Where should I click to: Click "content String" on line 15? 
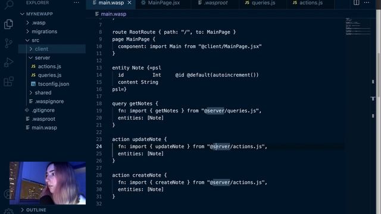[x=138, y=82]
